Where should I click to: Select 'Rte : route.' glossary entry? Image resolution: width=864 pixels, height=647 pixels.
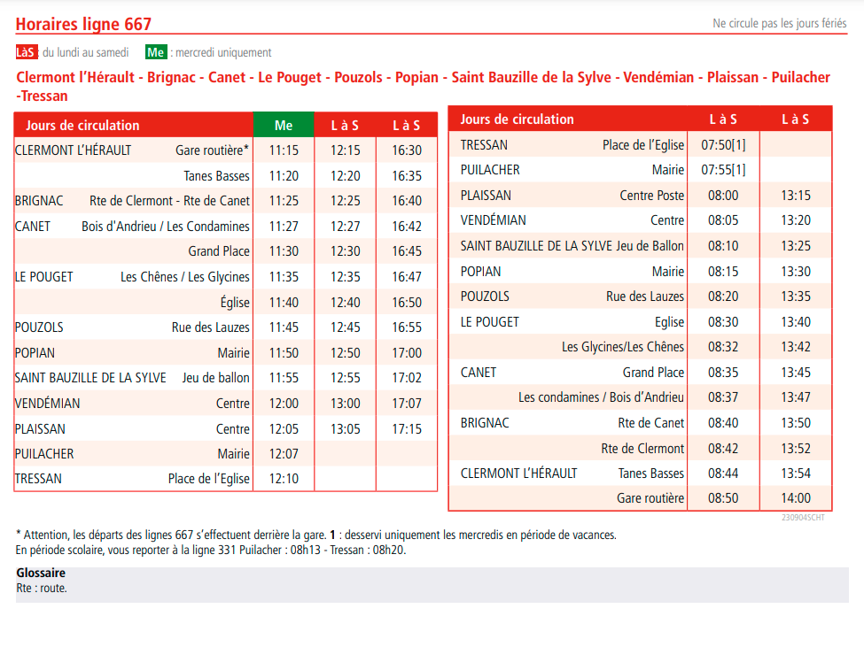42,588
